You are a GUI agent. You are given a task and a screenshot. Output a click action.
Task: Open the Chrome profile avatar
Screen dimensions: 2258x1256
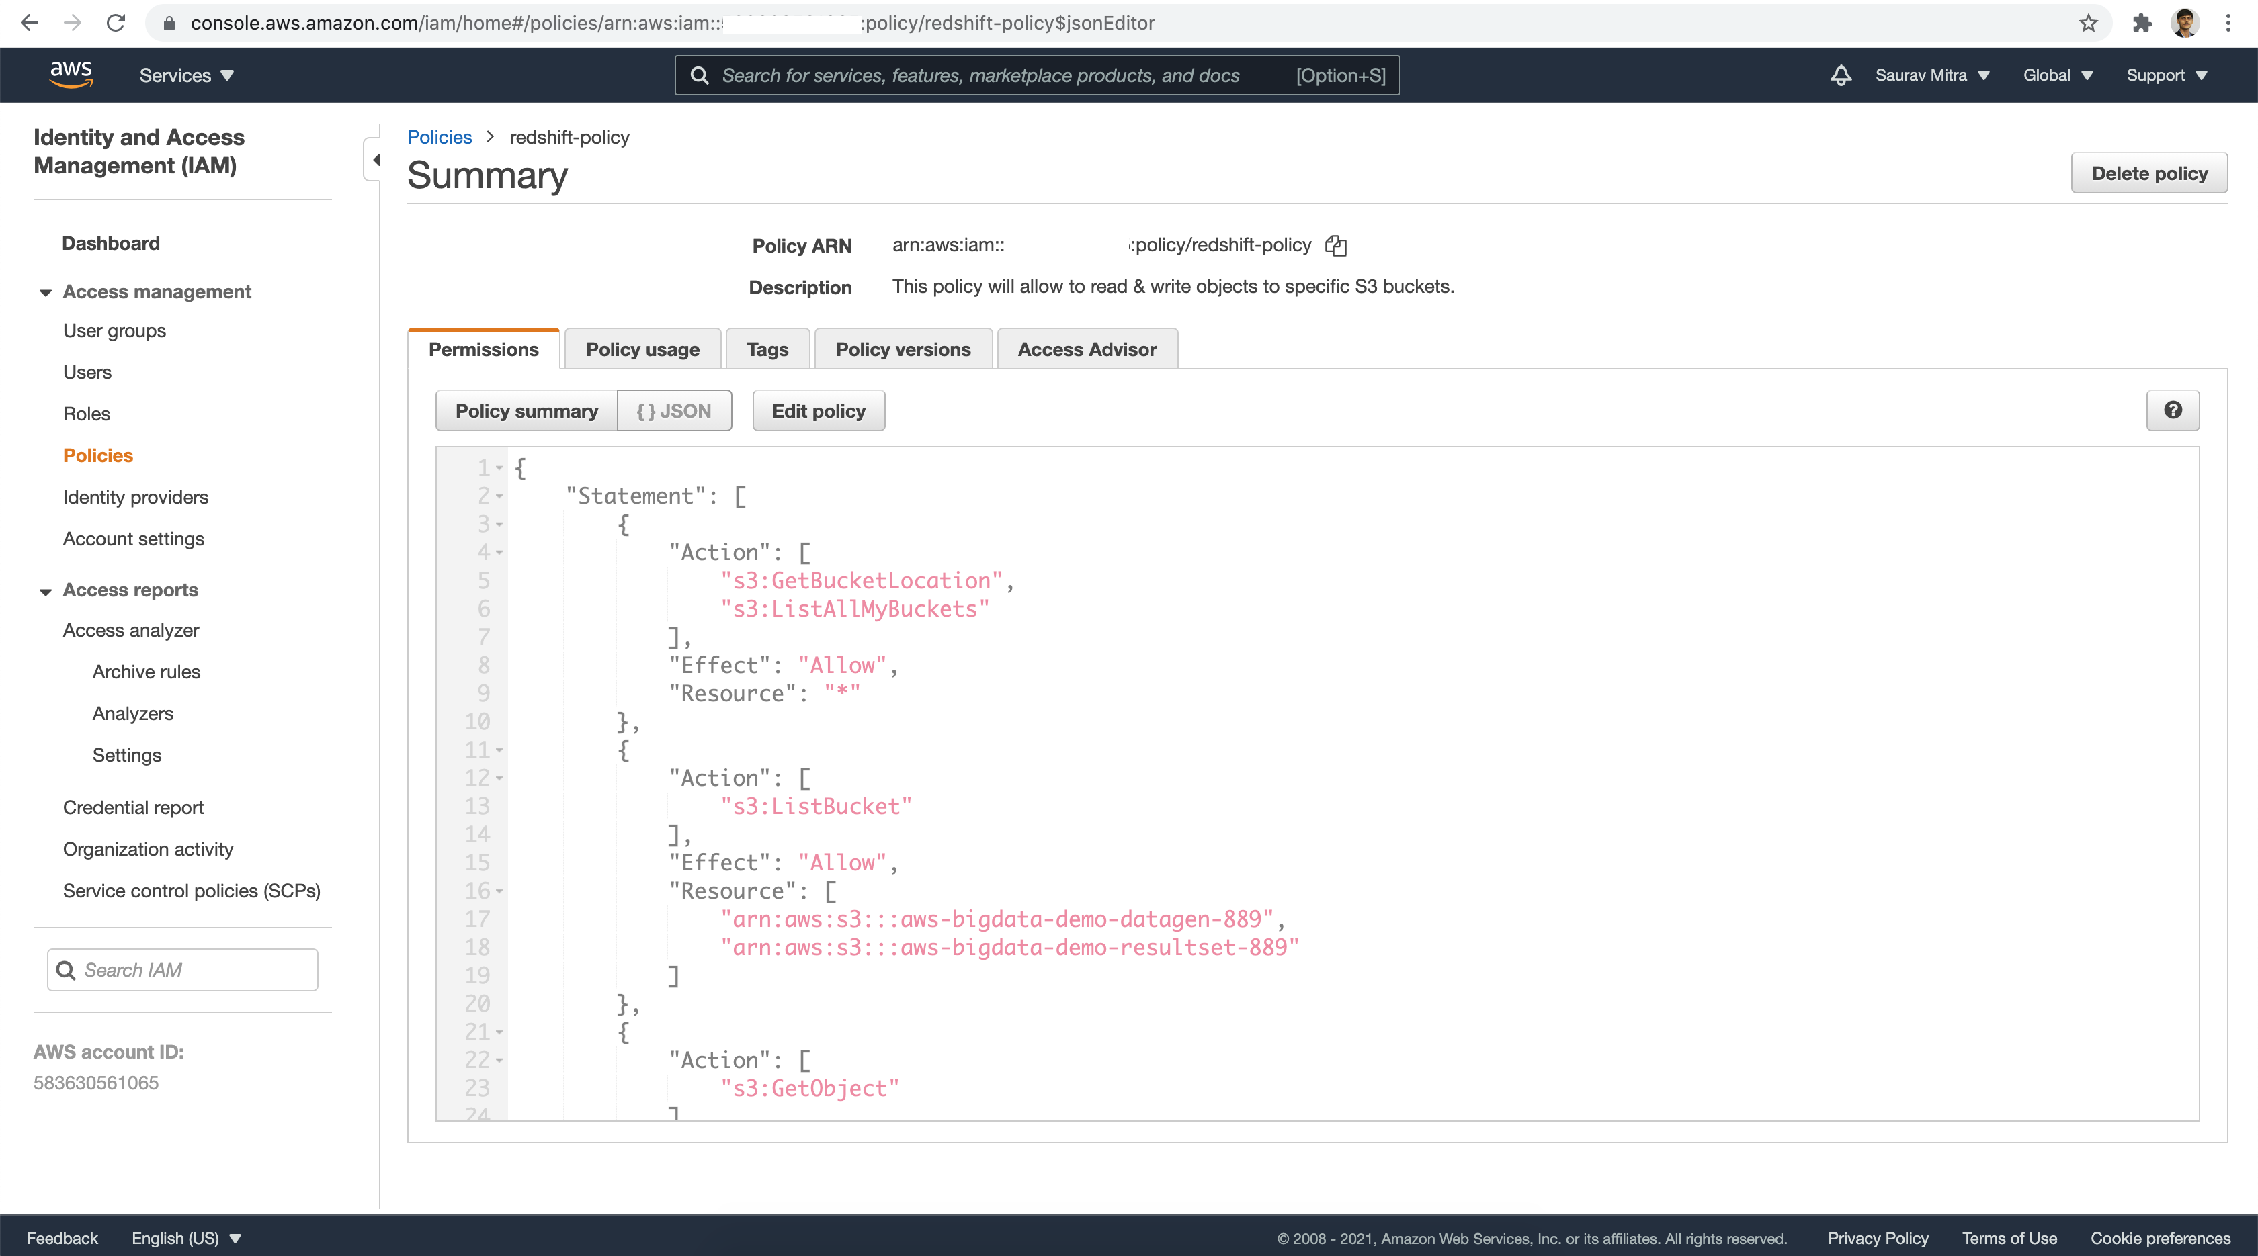pyautogui.click(x=2184, y=23)
